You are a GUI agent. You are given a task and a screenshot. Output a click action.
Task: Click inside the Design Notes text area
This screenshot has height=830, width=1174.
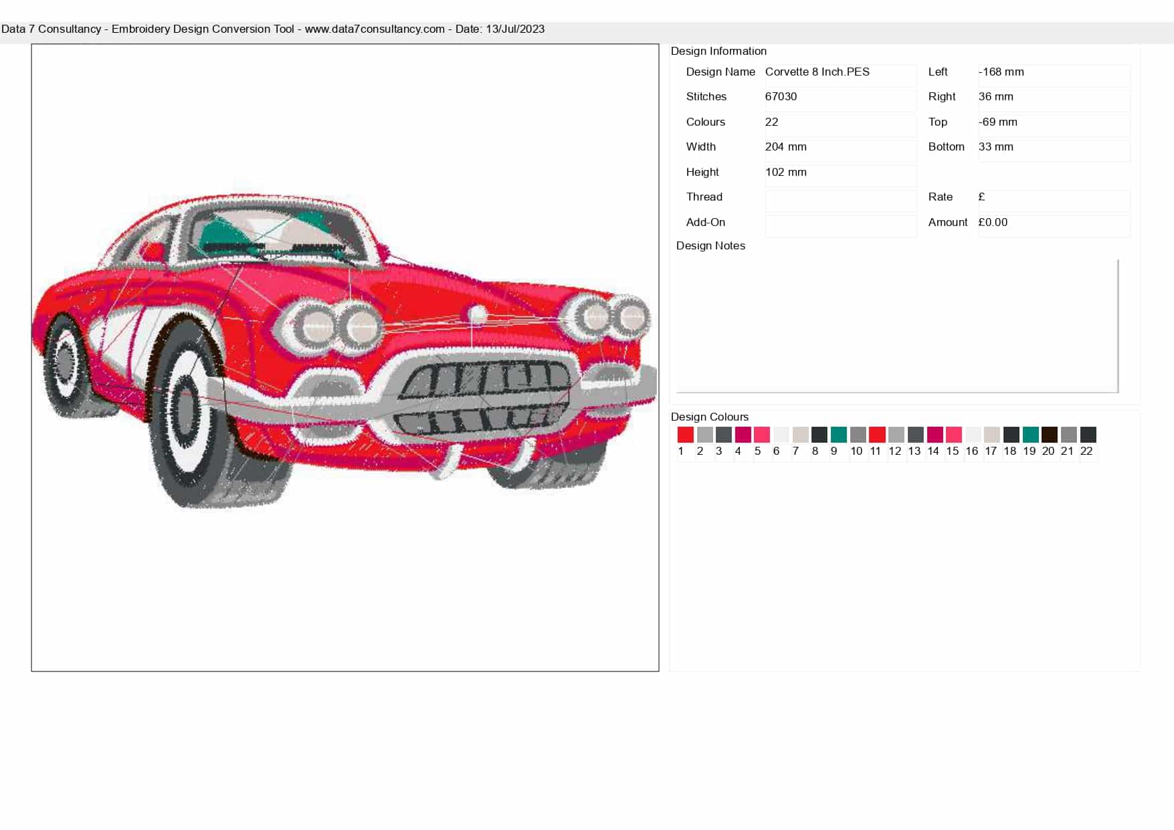[x=897, y=326]
